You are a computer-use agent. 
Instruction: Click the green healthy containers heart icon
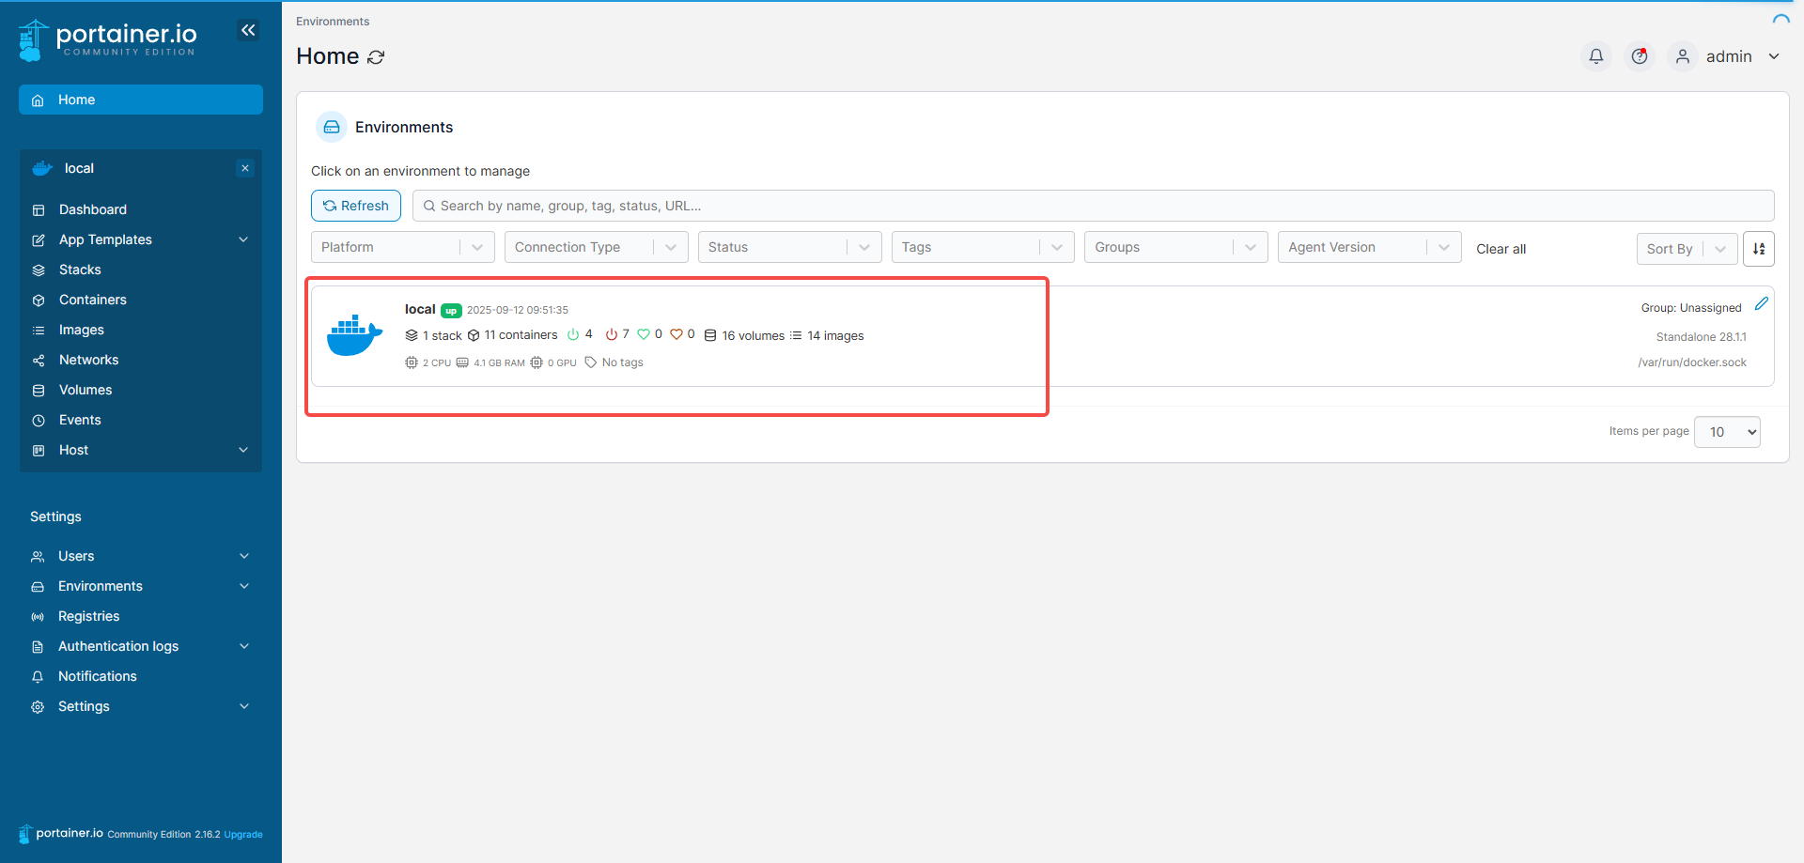(644, 334)
